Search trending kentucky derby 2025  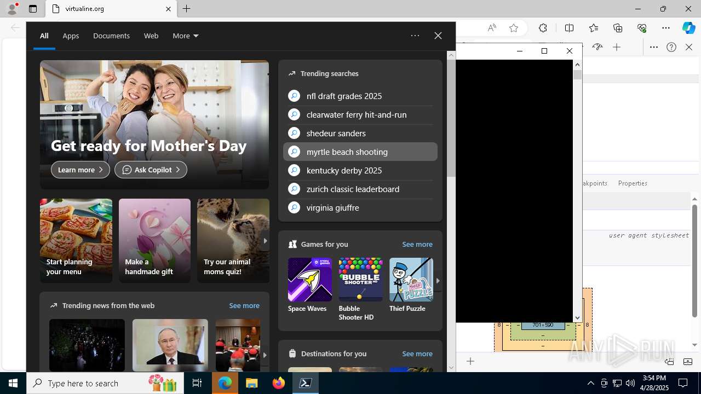coord(360,170)
